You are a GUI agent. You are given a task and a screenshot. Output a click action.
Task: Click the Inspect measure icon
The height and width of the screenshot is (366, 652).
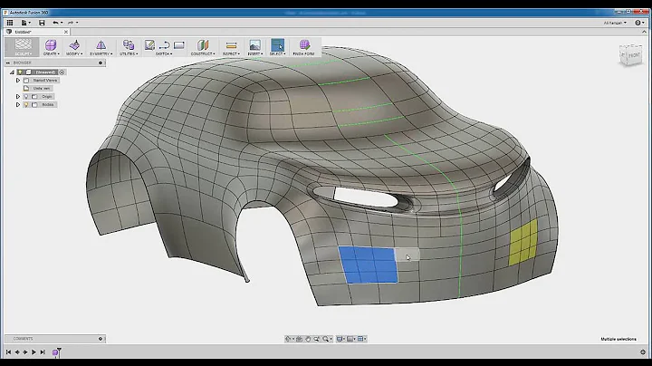[x=231, y=45]
